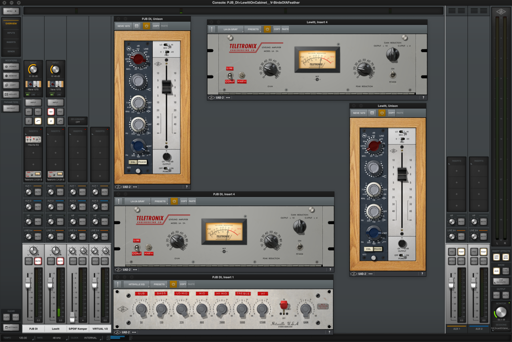Toggle the low cut filter on PJB DI
The height and width of the screenshot is (342, 512).
(38, 121)
